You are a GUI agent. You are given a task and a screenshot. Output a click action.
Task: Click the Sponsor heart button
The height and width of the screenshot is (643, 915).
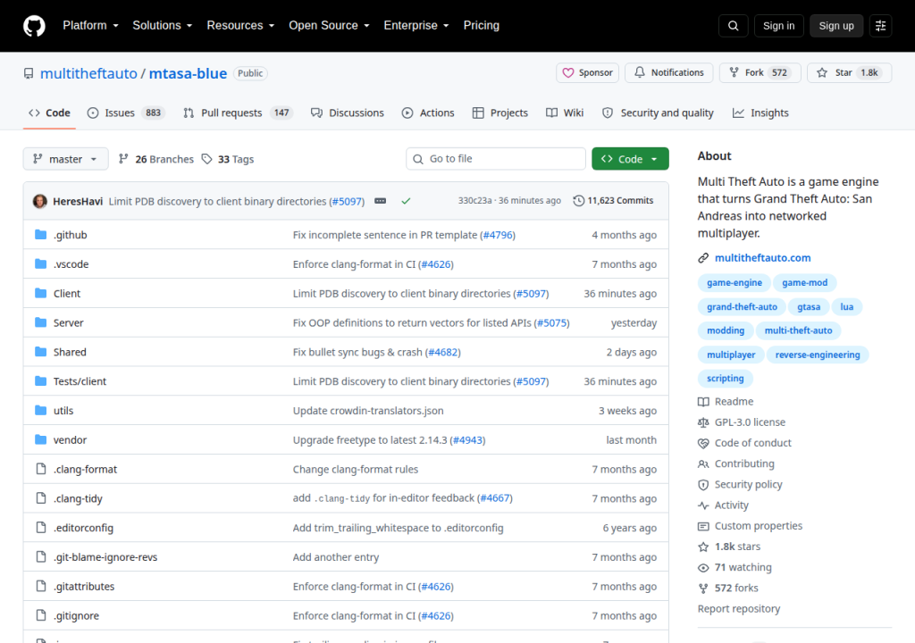coord(587,73)
